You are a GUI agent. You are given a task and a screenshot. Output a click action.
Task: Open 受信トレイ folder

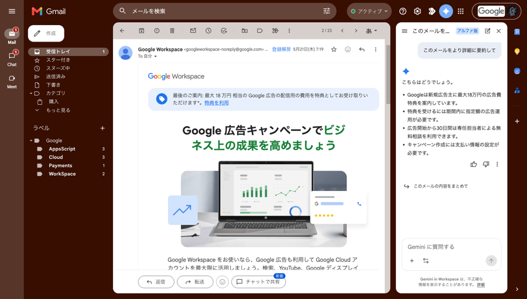pos(69,51)
